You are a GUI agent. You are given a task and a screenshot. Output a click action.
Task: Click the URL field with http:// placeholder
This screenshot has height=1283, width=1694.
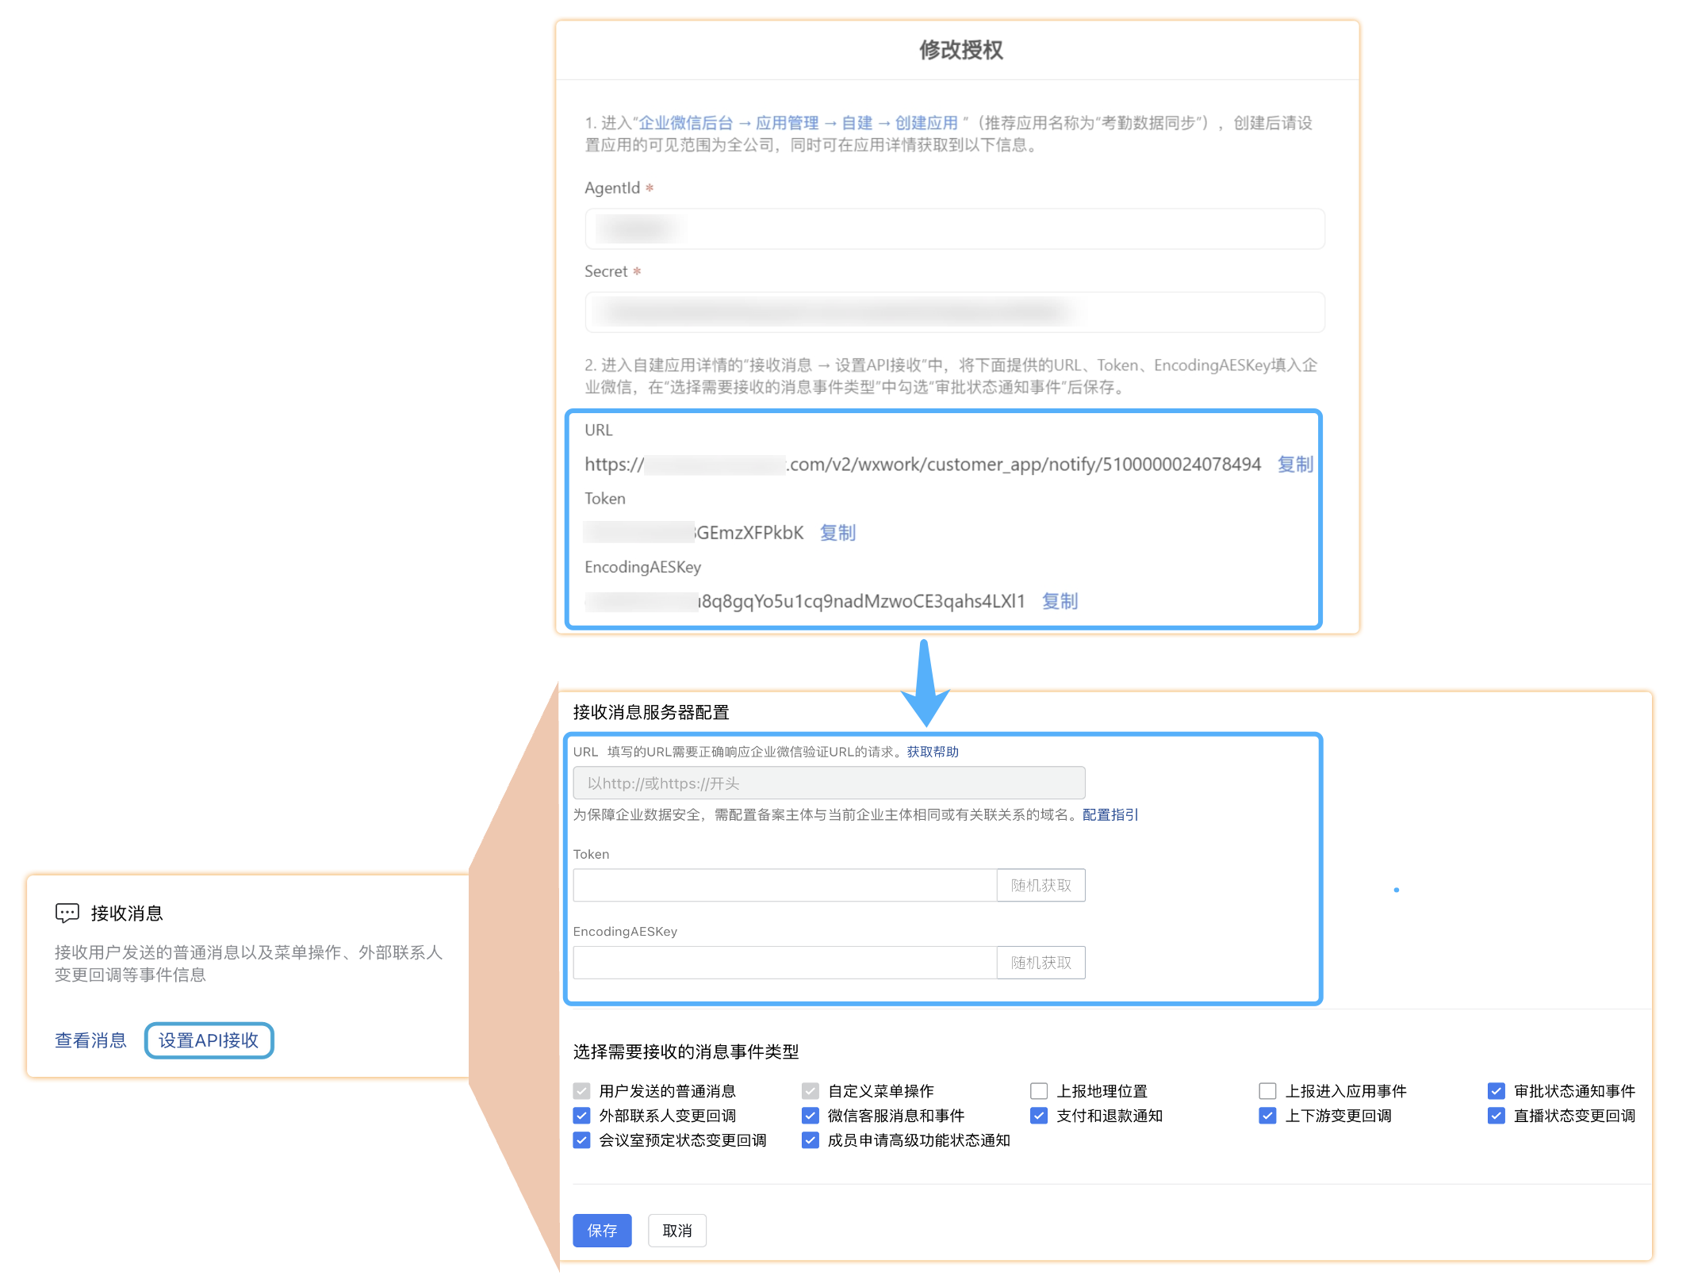point(829,783)
